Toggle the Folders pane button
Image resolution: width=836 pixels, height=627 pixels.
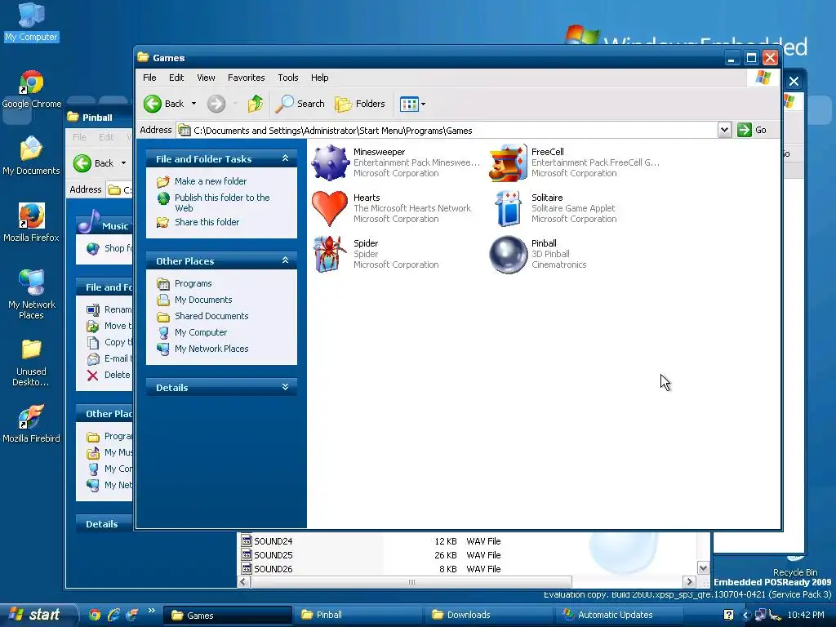pyautogui.click(x=360, y=104)
